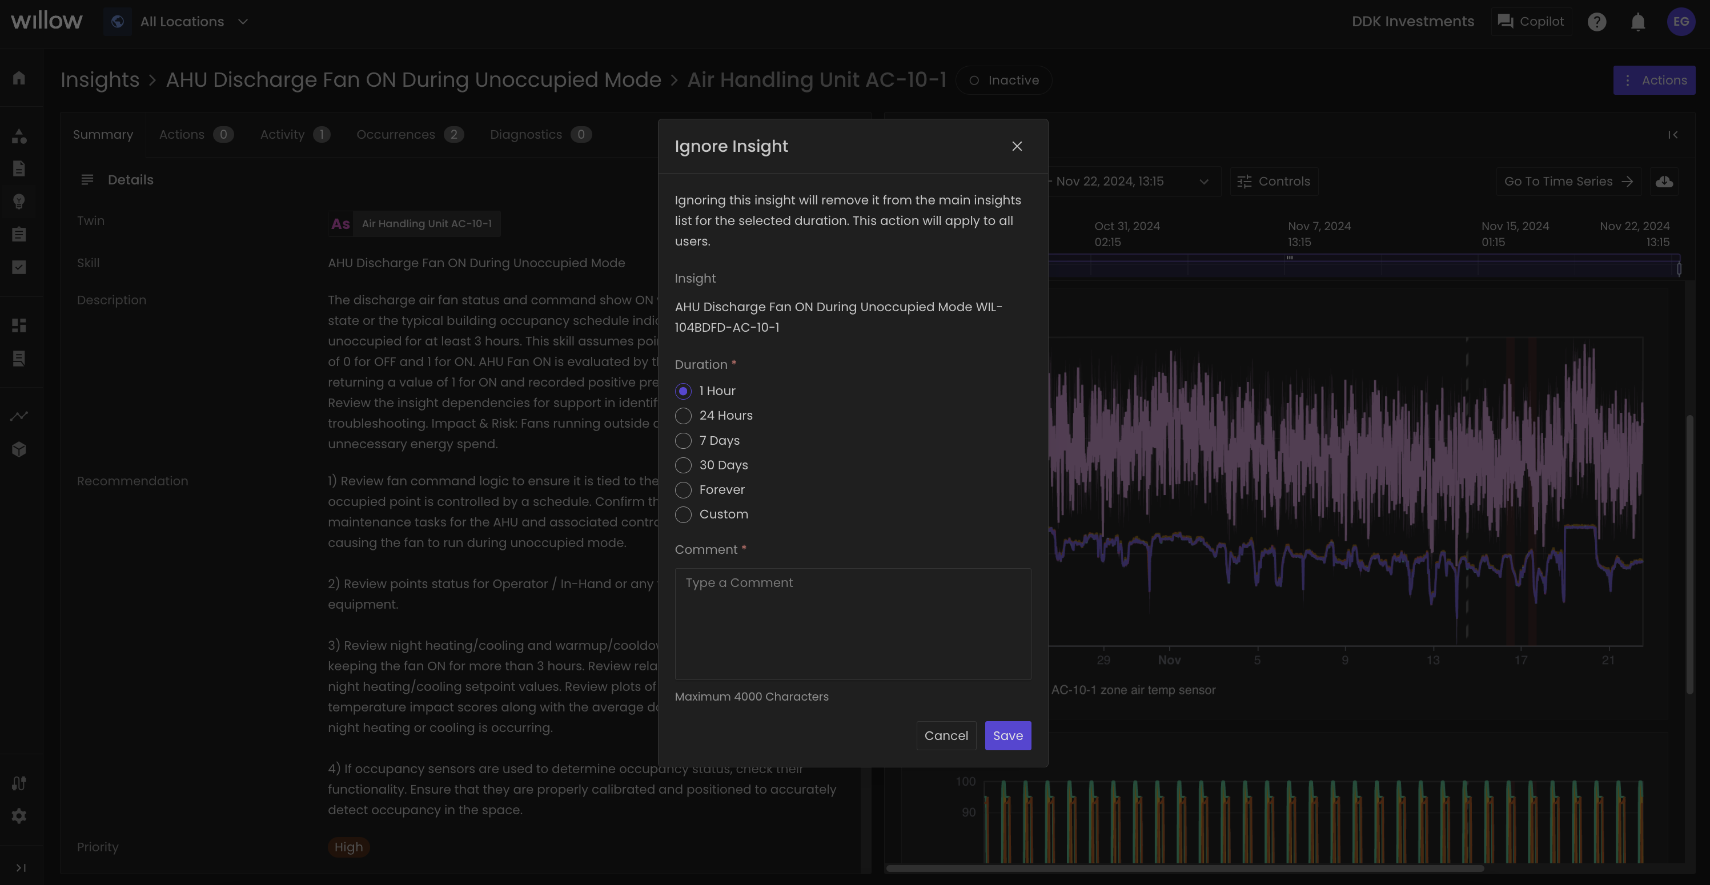The image size is (1710, 885).
Task: Open the Diagnostics tab
Action: click(527, 134)
